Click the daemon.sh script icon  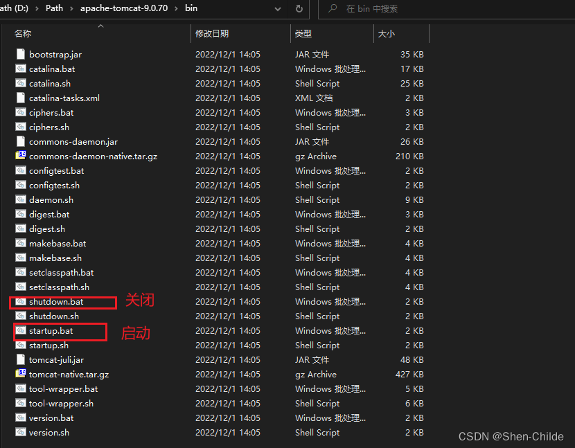pyautogui.click(x=21, y=199)
